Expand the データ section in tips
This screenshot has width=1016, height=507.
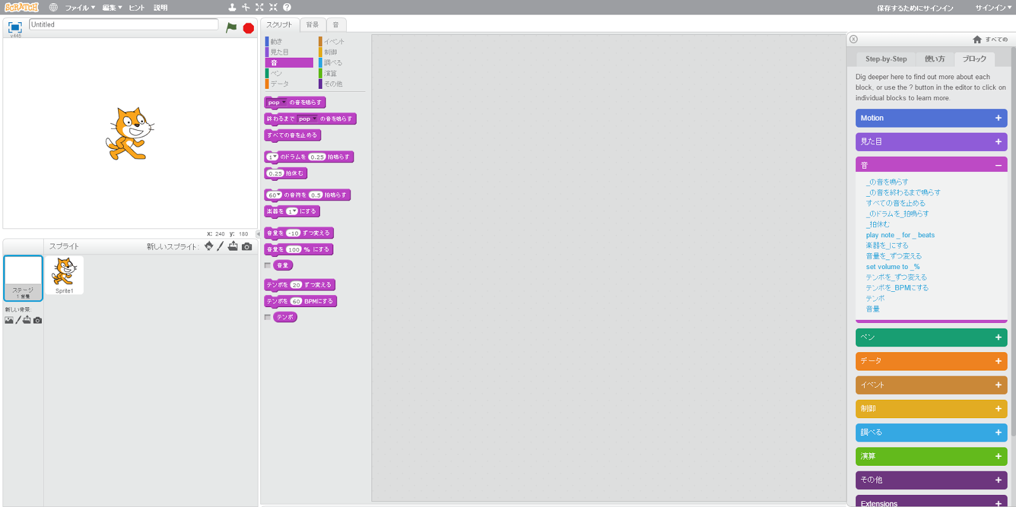[x=932, y=361]
